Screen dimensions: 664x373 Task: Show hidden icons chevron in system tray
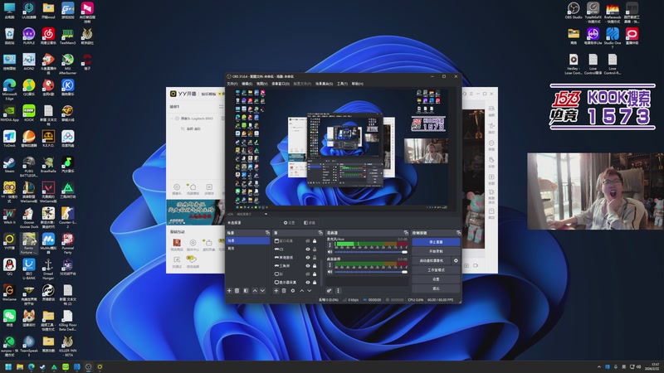click(598, 367)
